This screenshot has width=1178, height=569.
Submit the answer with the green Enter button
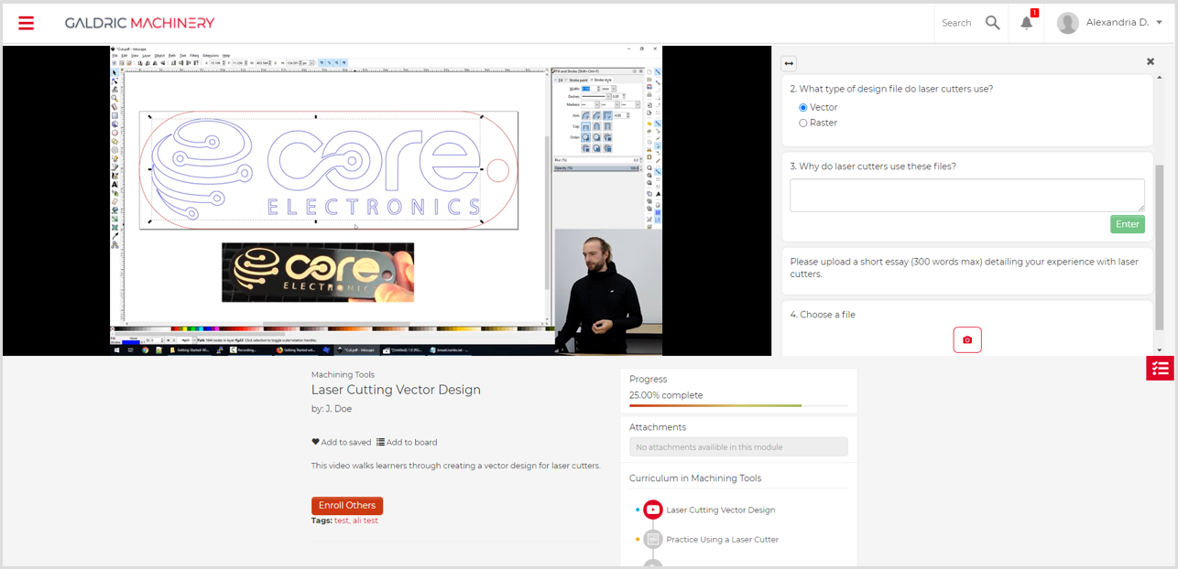coord(1128,224)
